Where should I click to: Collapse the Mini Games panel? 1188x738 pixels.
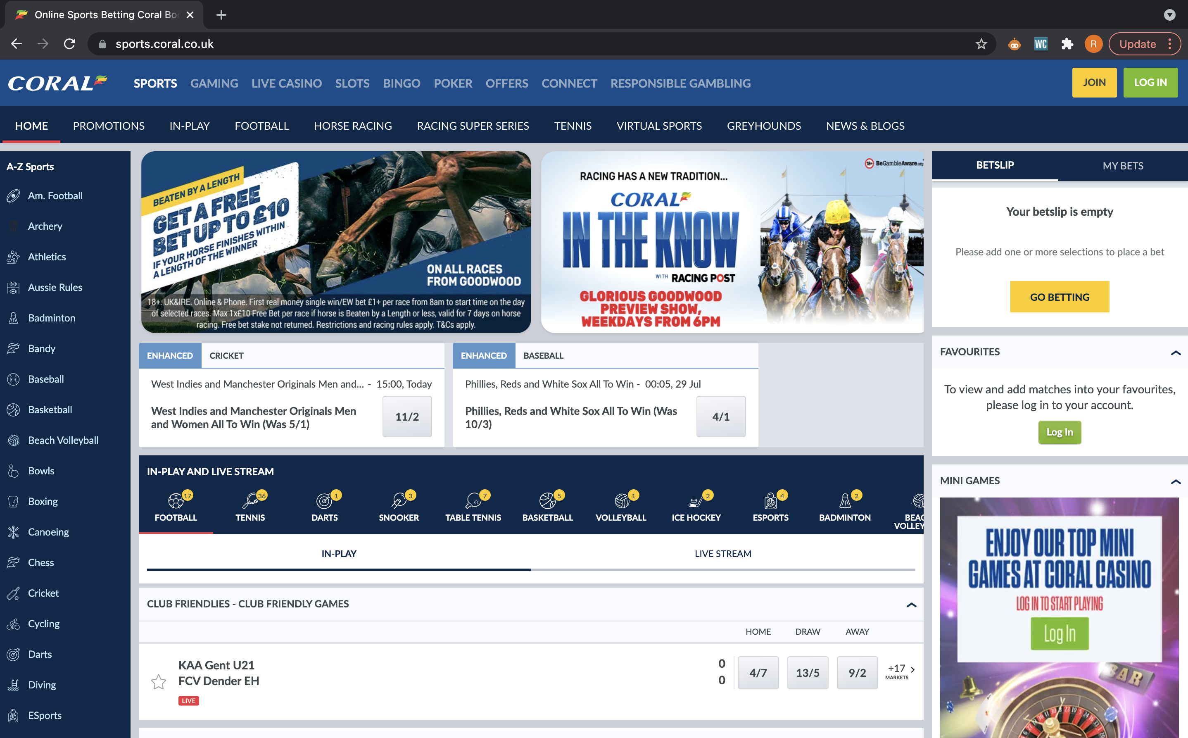[x=1176, y=481]
